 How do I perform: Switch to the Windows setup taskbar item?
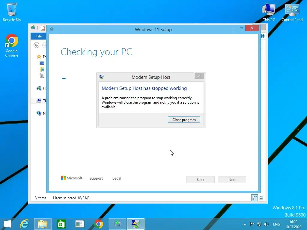[x=117, y=224]
